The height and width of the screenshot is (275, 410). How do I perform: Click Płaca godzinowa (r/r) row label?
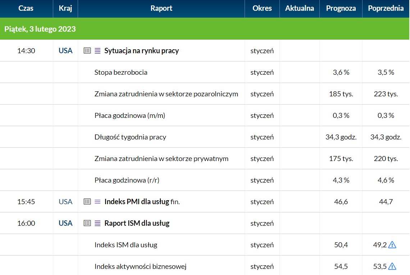click(x=127, y=180)
